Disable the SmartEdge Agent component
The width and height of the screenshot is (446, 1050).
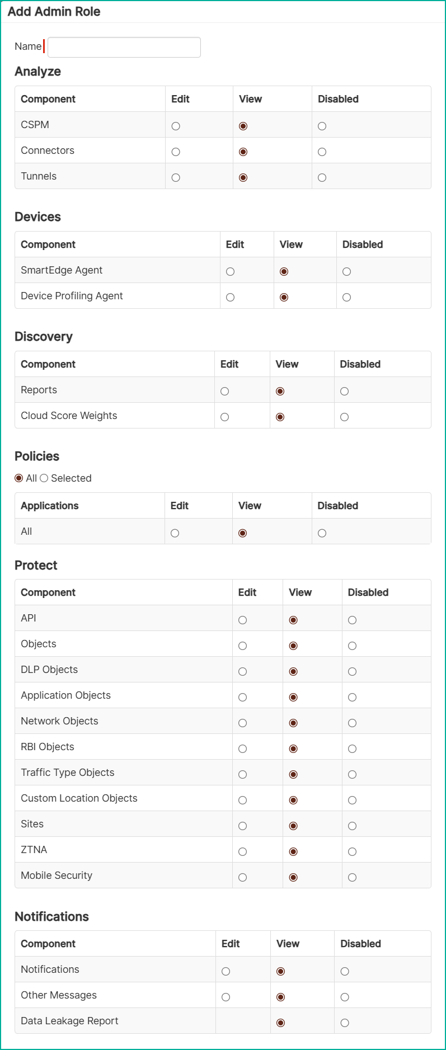(346, 272)
